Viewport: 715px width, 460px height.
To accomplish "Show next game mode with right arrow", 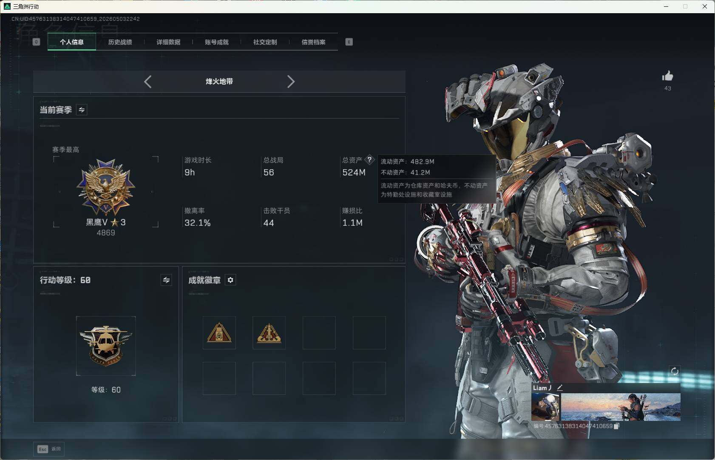I will click(x=291, y=82).
